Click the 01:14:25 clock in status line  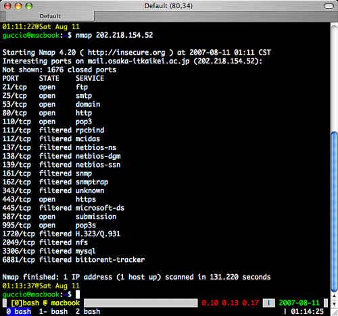[x=307, y=311]
